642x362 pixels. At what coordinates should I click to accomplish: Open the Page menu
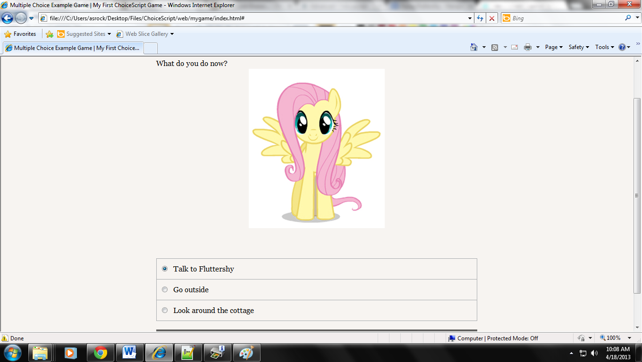554,47
